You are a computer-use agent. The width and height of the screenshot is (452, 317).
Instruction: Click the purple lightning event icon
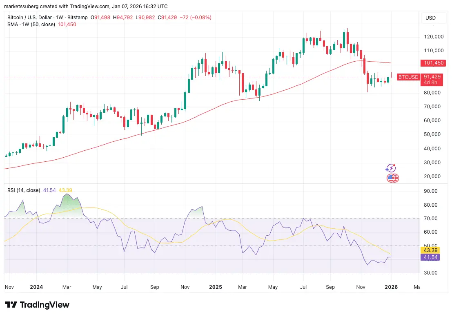point(391,168)
